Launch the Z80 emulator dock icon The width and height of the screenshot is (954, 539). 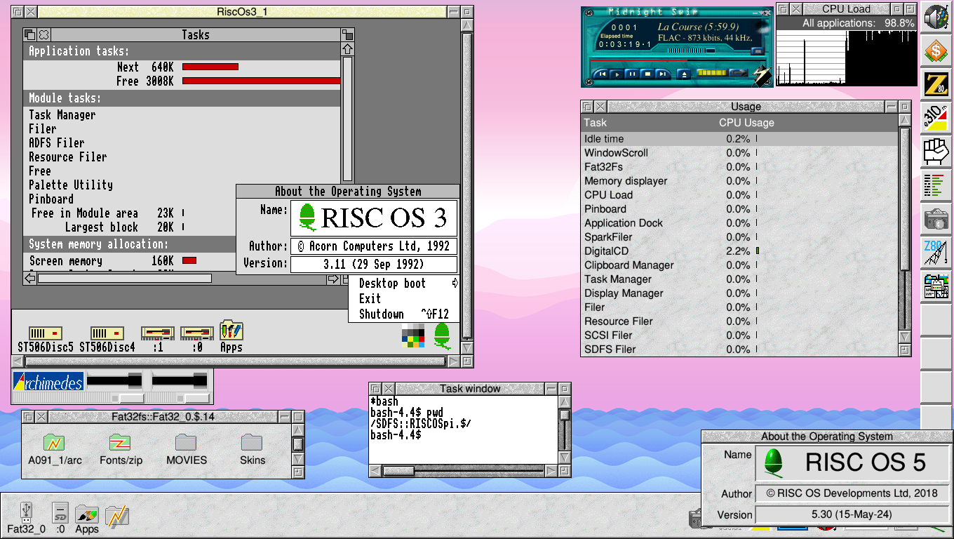[936, 84]
